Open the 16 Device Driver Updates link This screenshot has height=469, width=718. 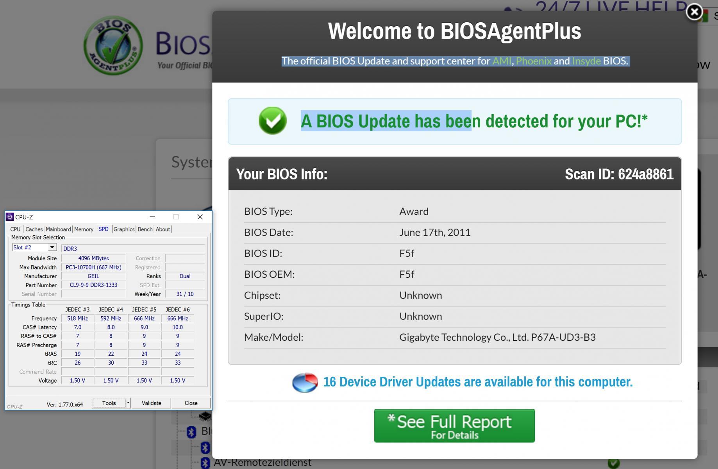[478, 382]
